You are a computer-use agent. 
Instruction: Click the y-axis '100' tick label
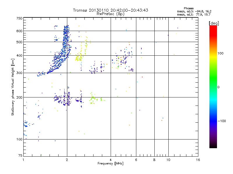pos(19,139)
